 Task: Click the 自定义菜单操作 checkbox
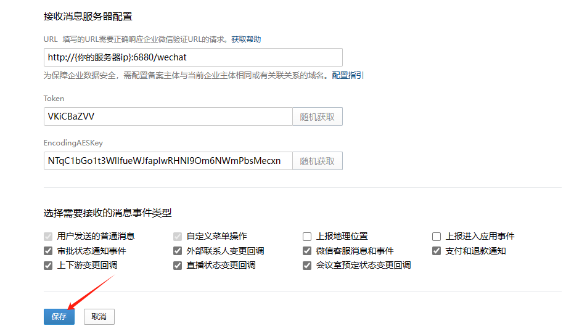(x=178, y=236)
